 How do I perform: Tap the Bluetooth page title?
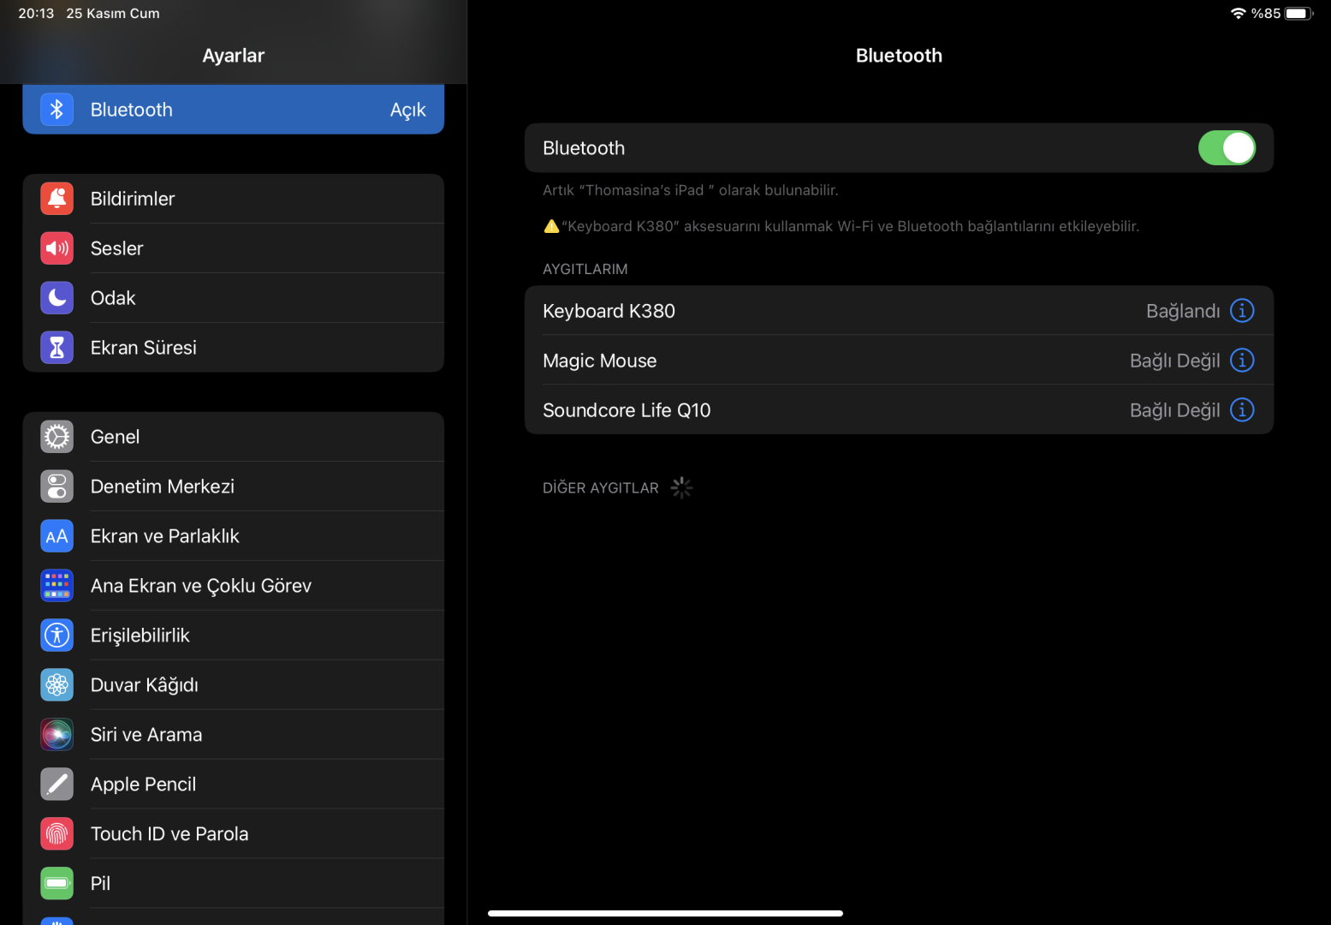(899, 56)
